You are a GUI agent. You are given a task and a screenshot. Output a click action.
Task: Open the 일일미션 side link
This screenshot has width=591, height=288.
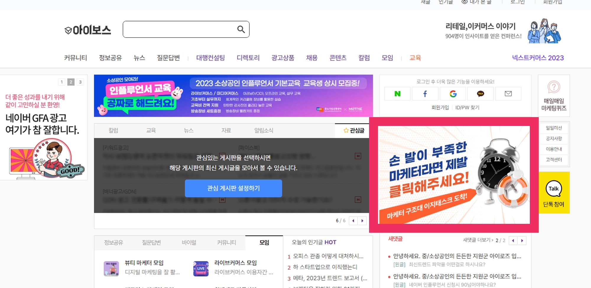coord(554,128)
